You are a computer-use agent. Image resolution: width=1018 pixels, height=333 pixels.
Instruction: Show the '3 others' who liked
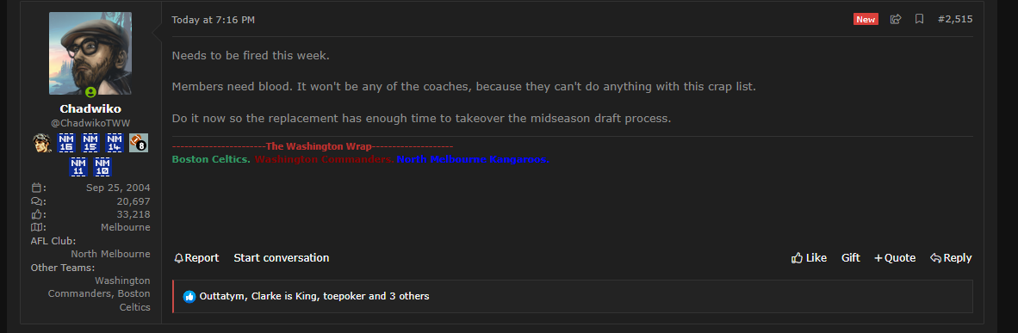tap(409, 296)
